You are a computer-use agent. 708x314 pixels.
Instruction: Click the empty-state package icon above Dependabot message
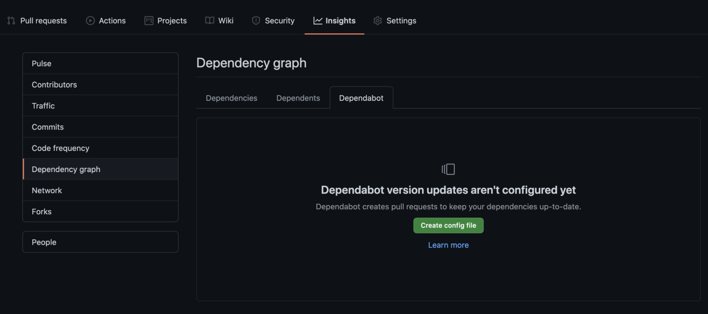[448, 169]
